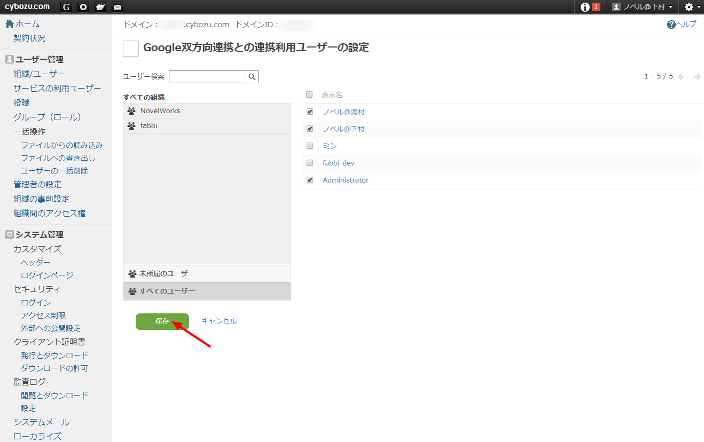This screenshot has height=442, width=704.
Task: Open ログインページ in the sidebar
Action: point(47,275)
